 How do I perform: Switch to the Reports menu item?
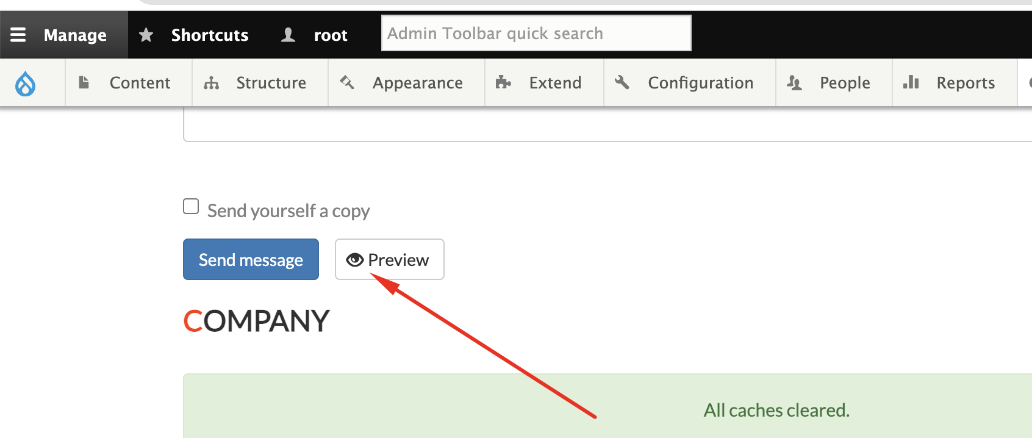pos(965,82)
